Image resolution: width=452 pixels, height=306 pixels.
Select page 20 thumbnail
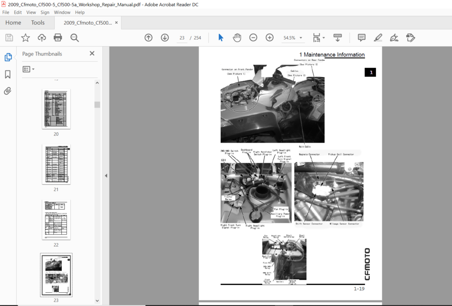point(56,109)
